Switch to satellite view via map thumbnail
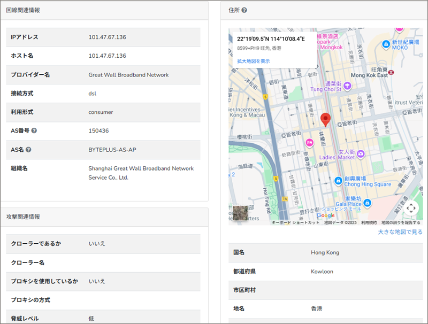The image size is (428, 324). 240,213
